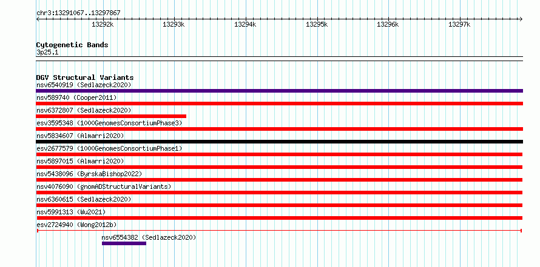The image size is (540, 267).
Task: Select red bar under nsv5897015
Action: pyautogui.click(x=279, y=167)
